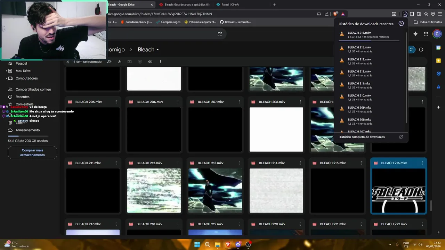The width and height of the screenshot is (445, 250).
Task: Click plus icon to get add-ons
Action: [438, 107]
